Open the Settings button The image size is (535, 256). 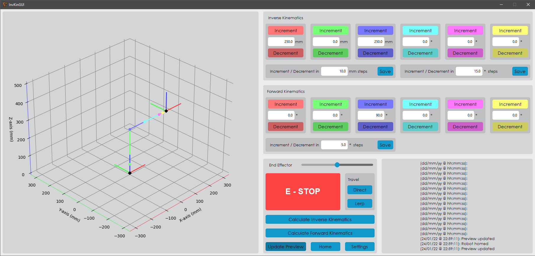(x=360, y=247)
